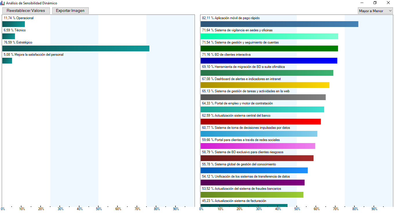Open the Mayor a Menor sort dropdown
The height and width of the screenshot is (213, 395).
click(375, 11)
